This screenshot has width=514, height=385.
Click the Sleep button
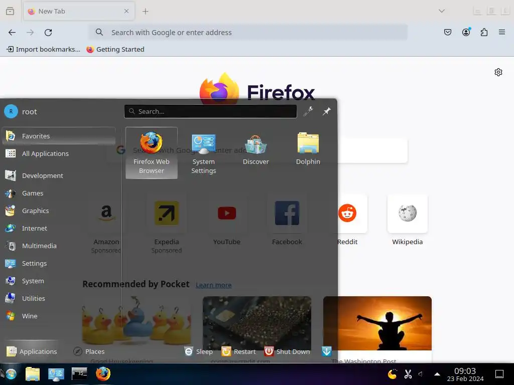click(x=199, y=351)
